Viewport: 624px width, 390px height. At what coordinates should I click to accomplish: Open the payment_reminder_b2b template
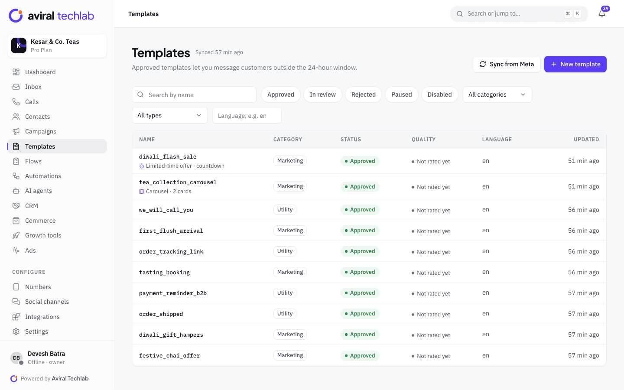(369, 293)
